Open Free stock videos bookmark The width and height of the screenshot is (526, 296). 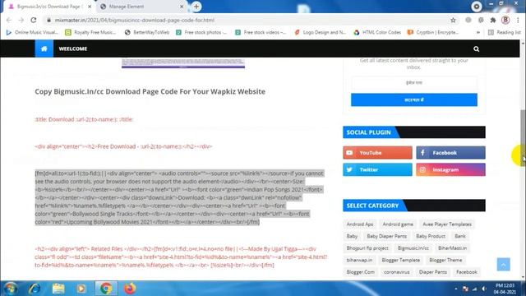coord(261,32)
